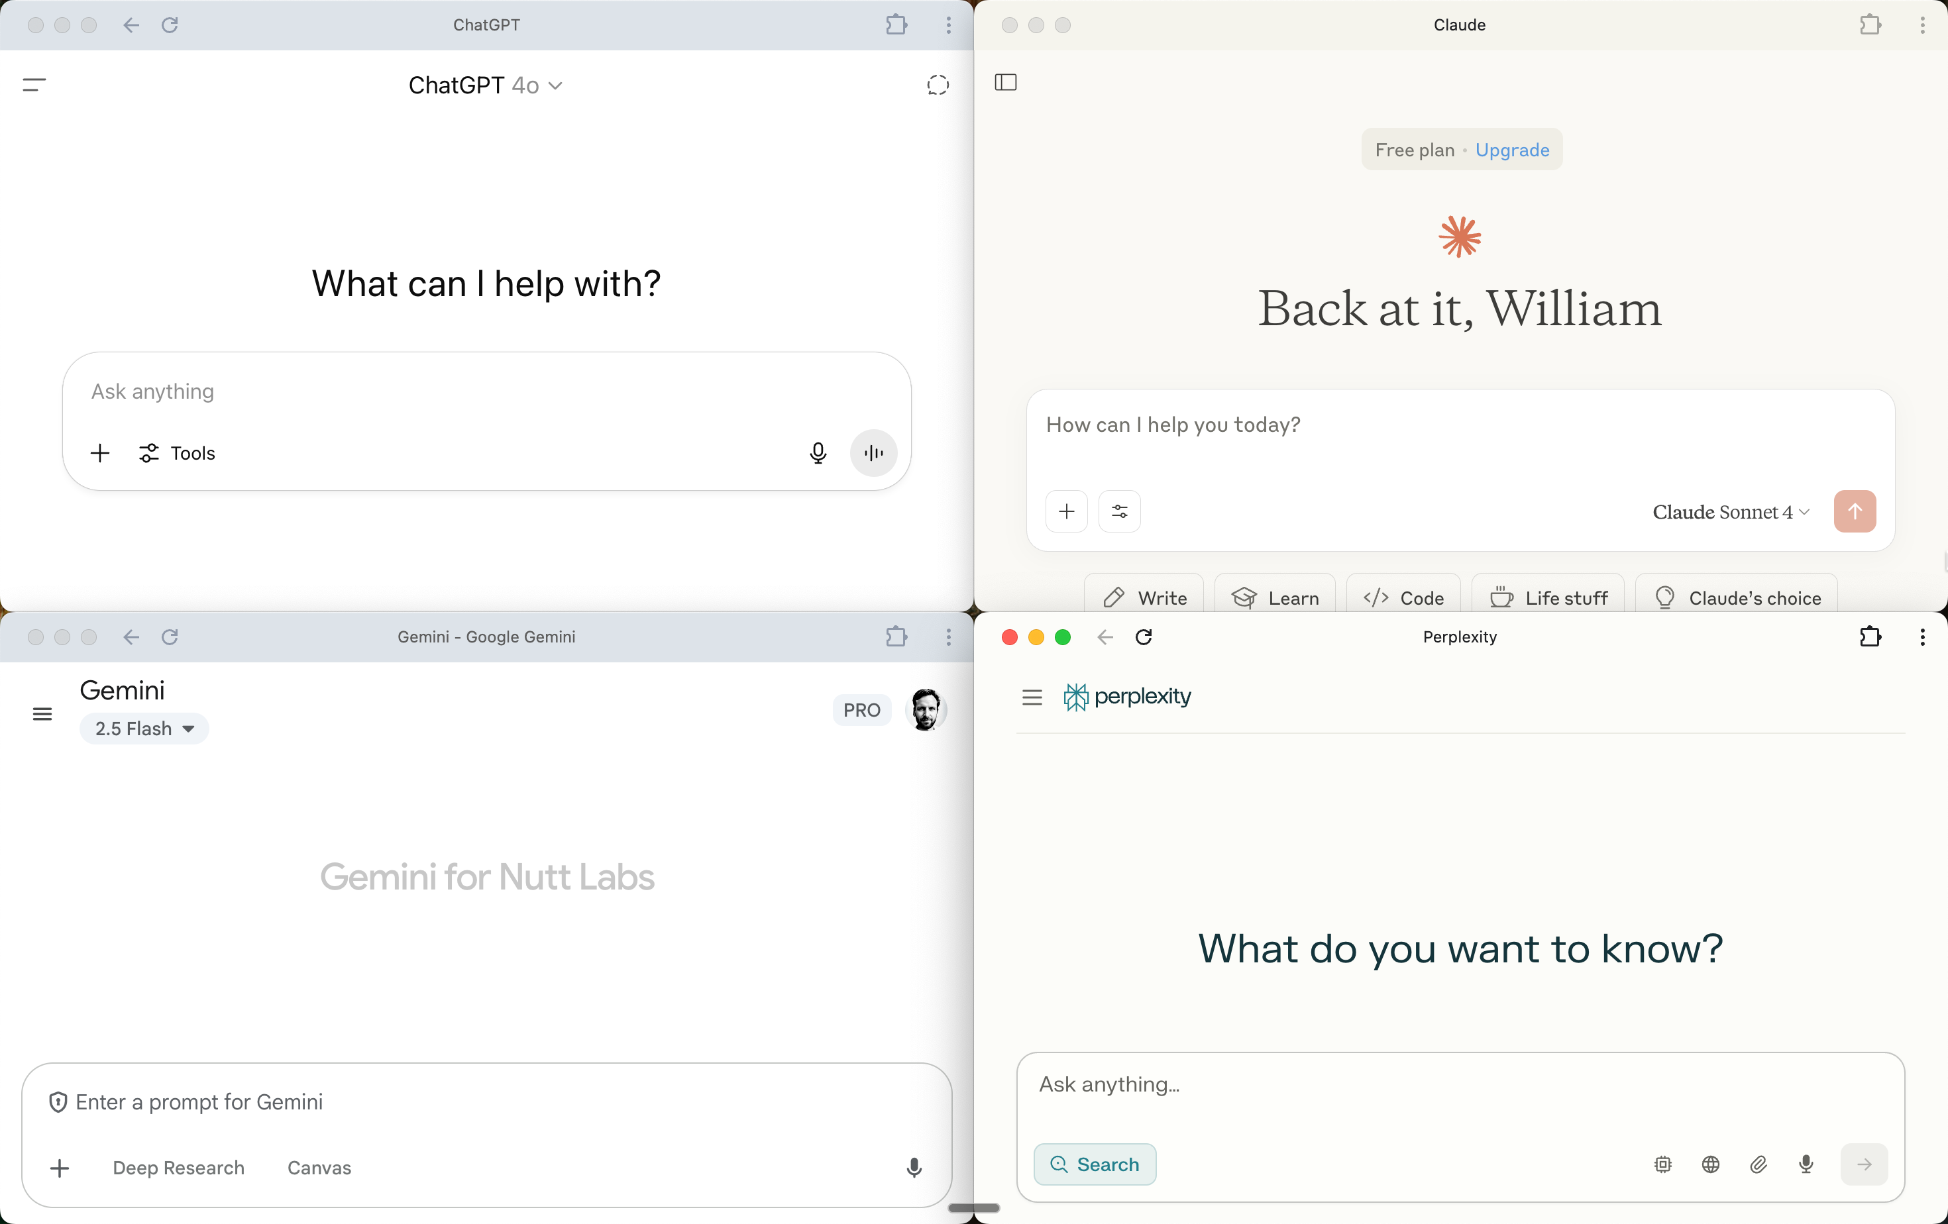Open the Gemini hamburger menu
1948x1224 pixels.
[42, 714]
